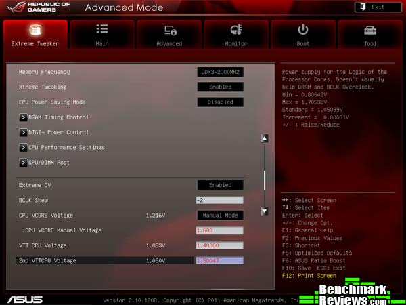Click the 1.093V VTT CPU reading

coord(156,245)
